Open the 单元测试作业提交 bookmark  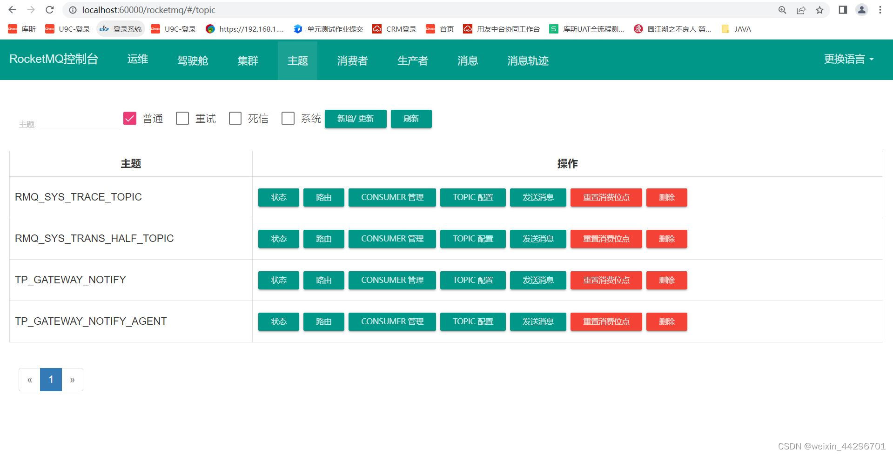point(329,29)
